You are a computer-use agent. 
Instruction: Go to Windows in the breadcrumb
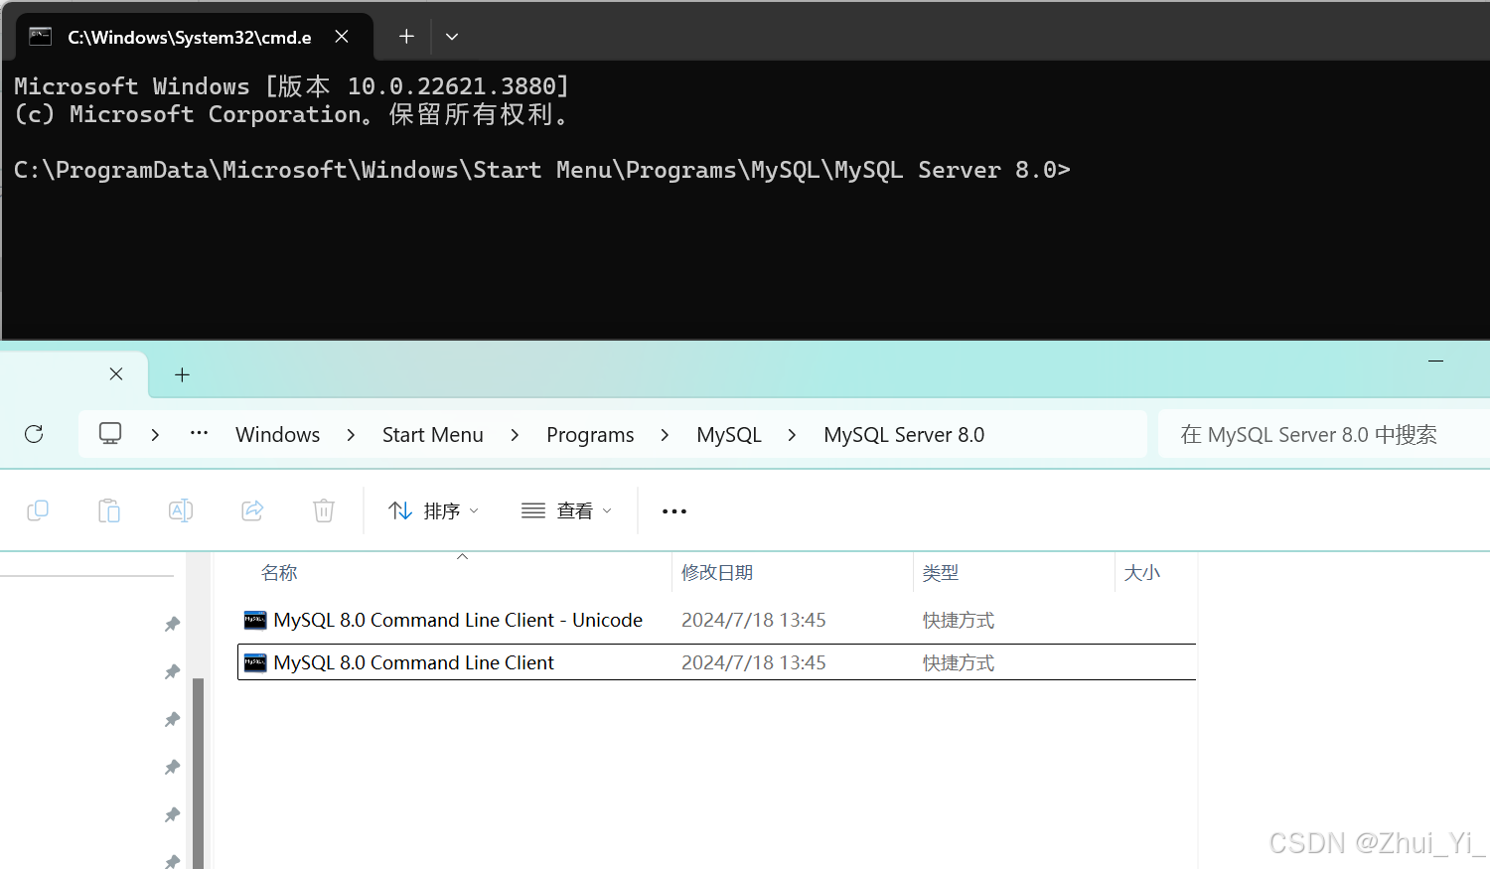click(x=278, y=435)
